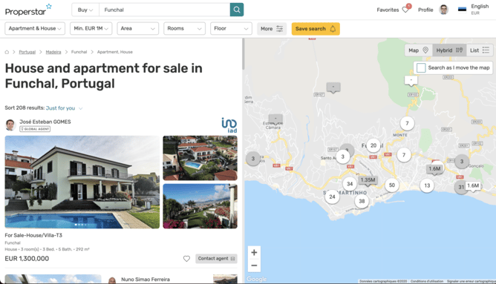This screenshot has height=284, width=496.
Task: Click Contact agent button
Action: 216,258
